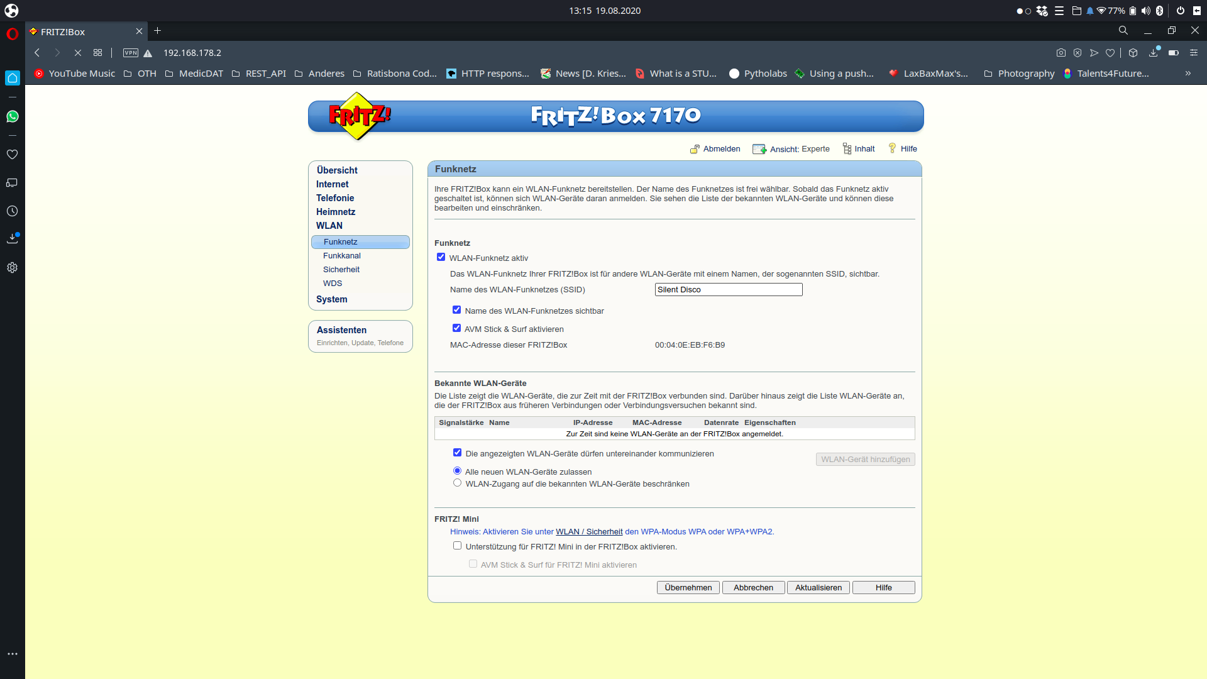
Task: Open System navigation section
Action: (x=332, y=299)
